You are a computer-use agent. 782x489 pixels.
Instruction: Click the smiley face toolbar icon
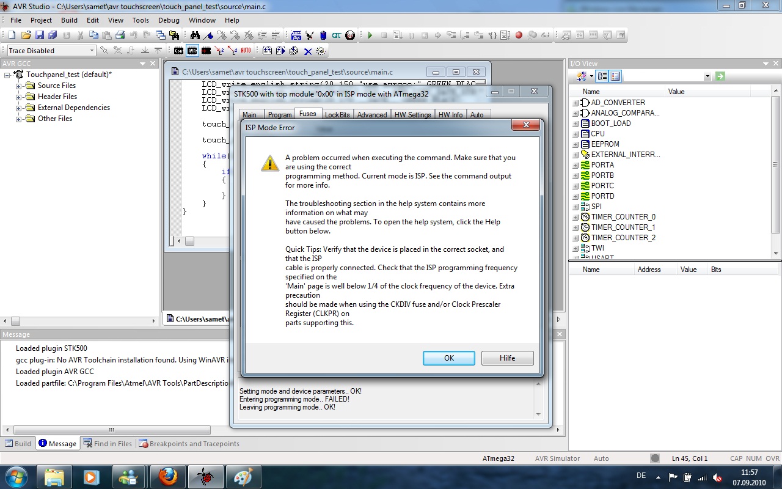tap(350, 35)
